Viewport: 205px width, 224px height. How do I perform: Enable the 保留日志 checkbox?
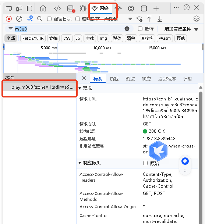tap(49, 19)
